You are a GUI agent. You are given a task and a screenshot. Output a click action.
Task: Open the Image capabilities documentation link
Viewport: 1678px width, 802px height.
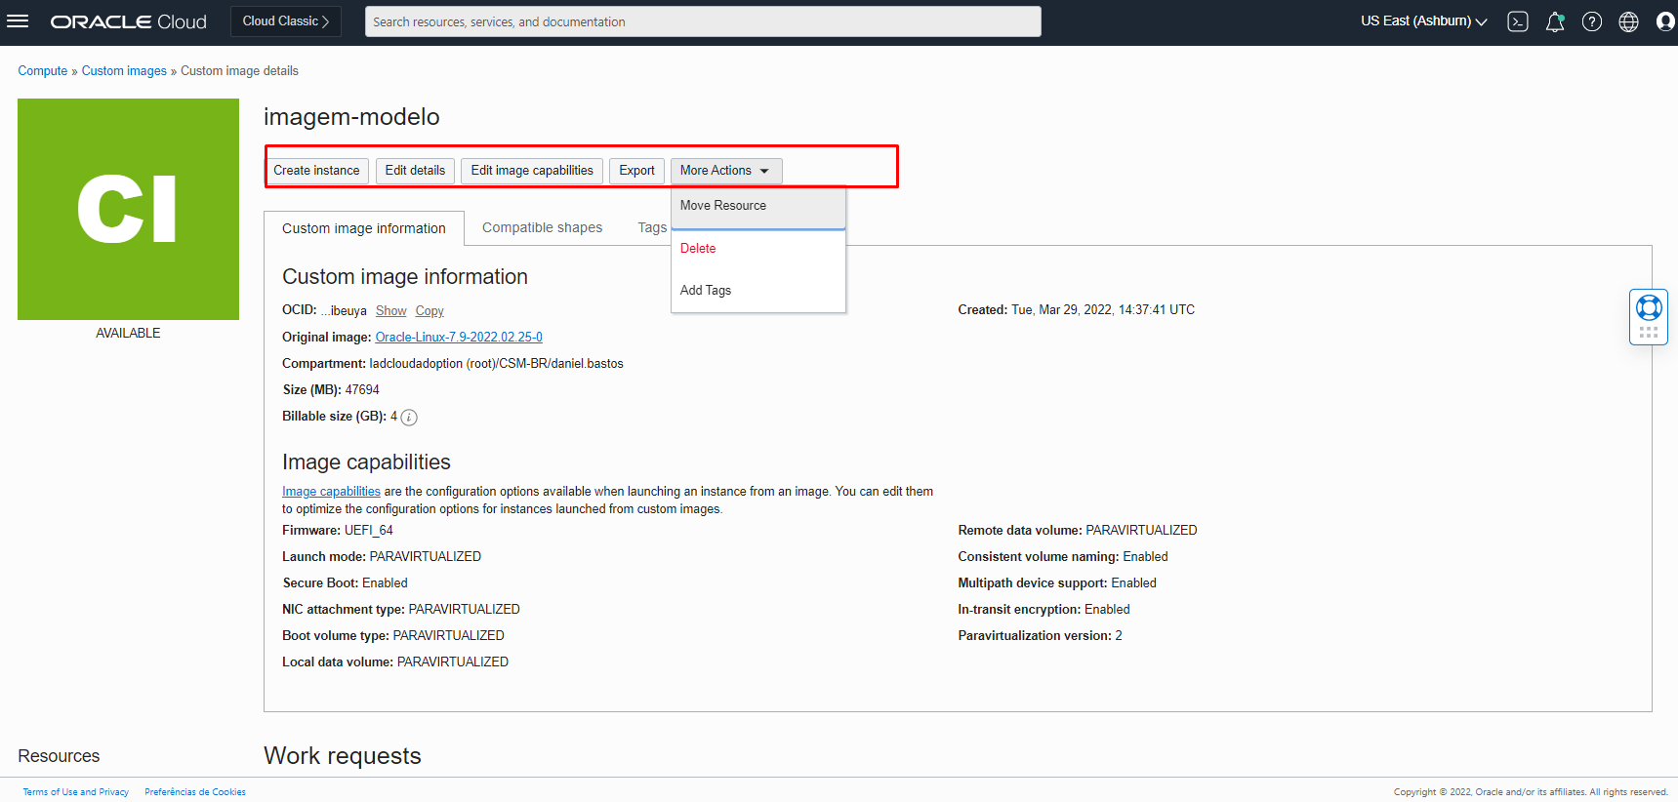tap(331, 492)
